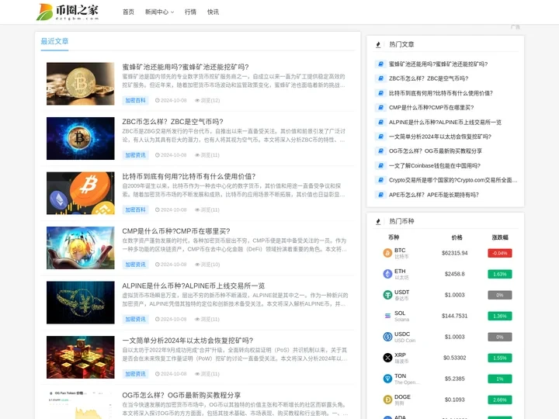Click the flame icon beside 热门文章
Viewport: 559px width, 419px height.
[378, 44]
